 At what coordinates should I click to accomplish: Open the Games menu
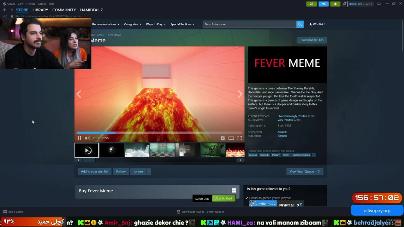click(42, 4)
